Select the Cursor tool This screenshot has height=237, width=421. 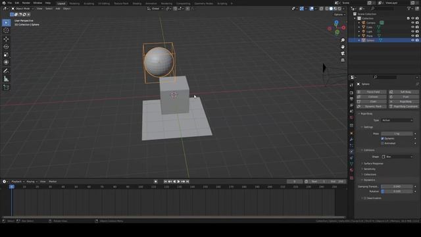pyautogui.click(x=6, y=30)
